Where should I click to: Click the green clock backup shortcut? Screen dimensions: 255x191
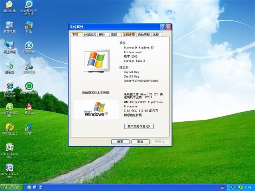[29, 88]
